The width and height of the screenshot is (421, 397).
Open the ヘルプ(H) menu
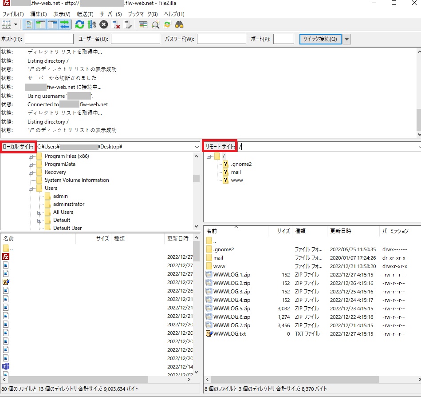(x=174, y=14)
